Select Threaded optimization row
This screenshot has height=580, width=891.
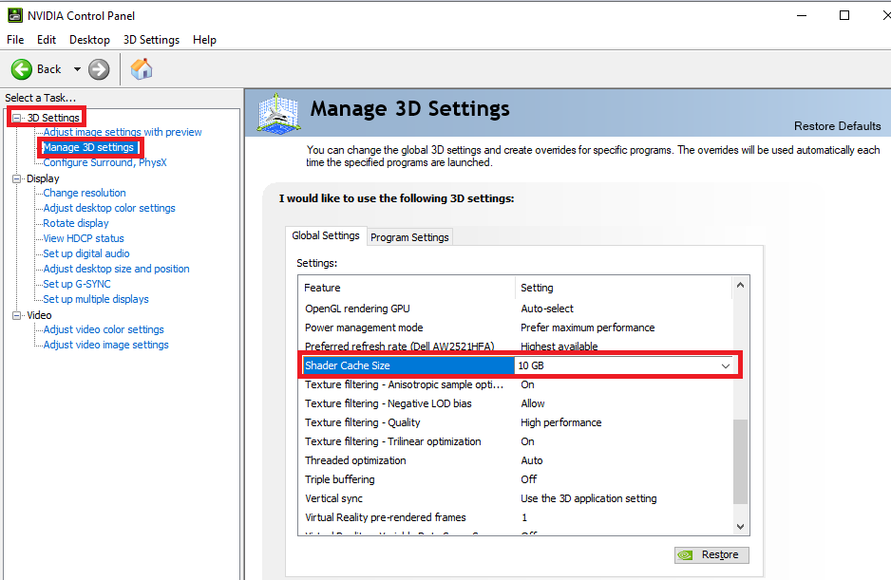515,460
